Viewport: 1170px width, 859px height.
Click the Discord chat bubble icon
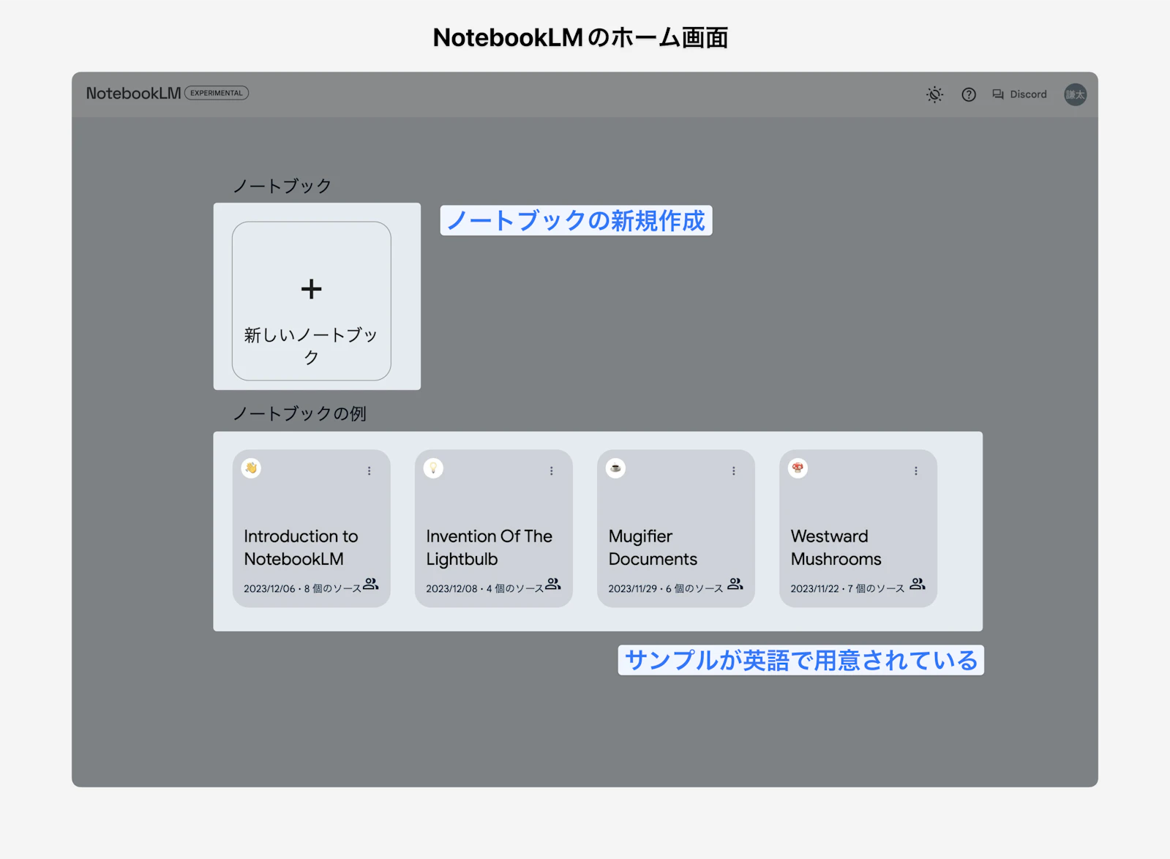tap(998, 94)
